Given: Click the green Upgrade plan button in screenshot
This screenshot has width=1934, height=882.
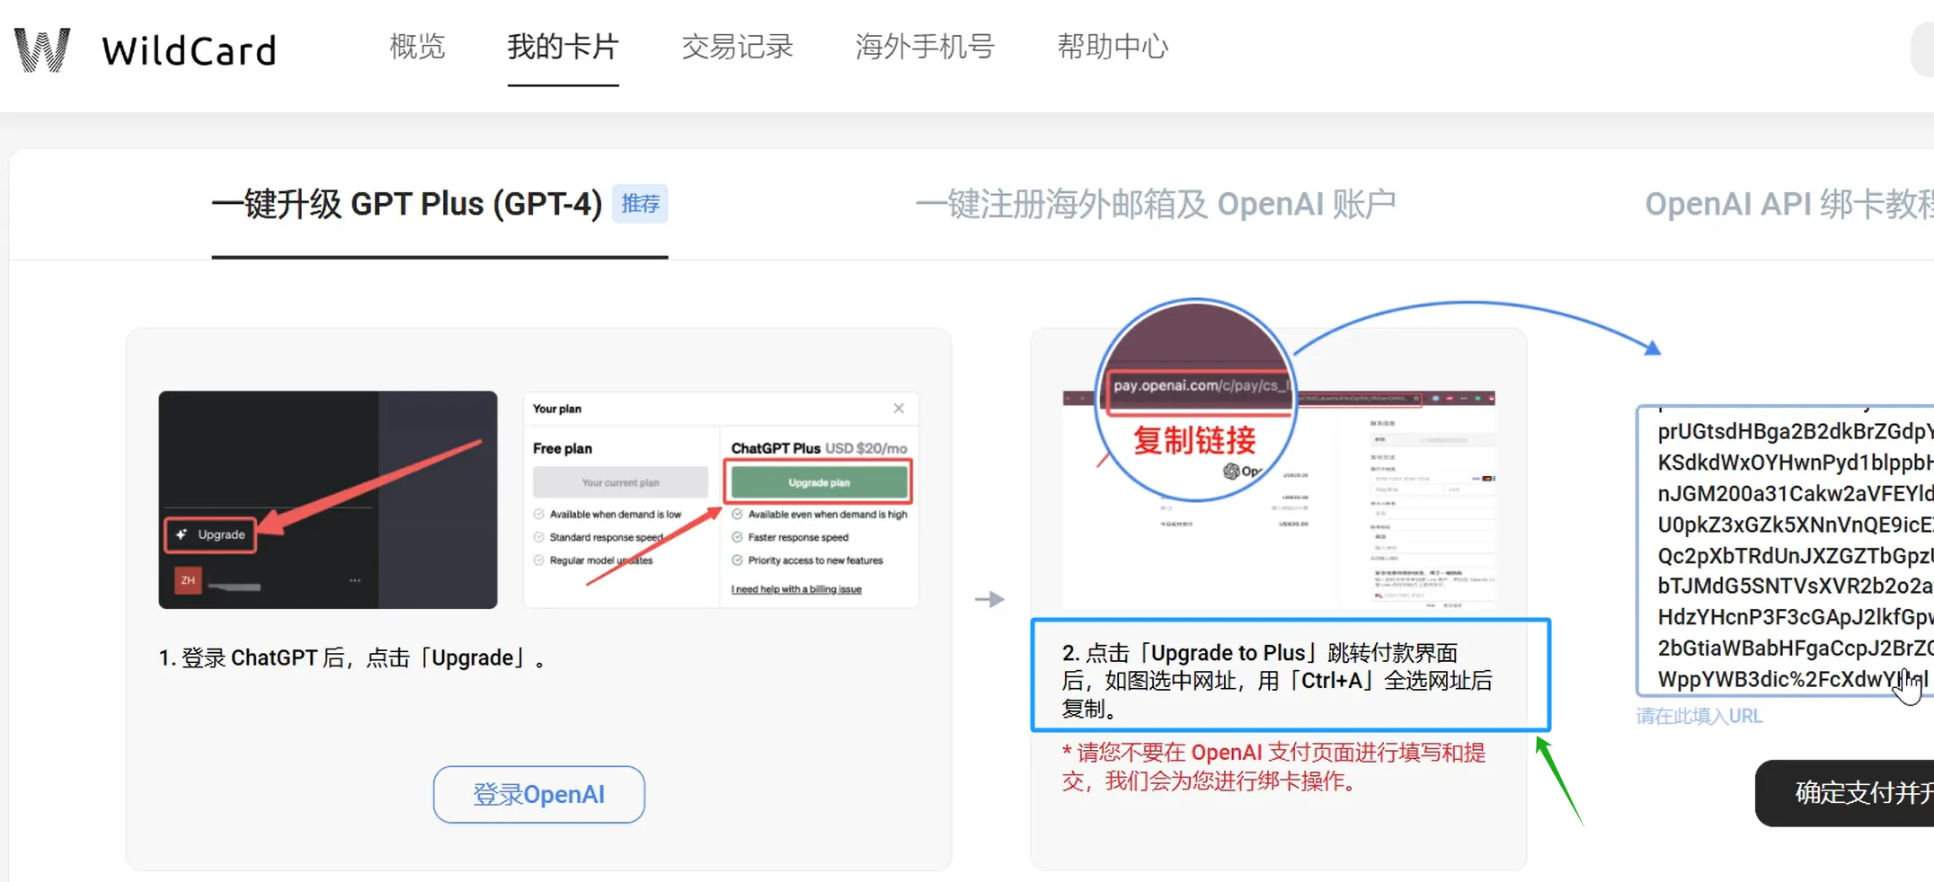Looking at the screenshot, I should tap(819, 482).
